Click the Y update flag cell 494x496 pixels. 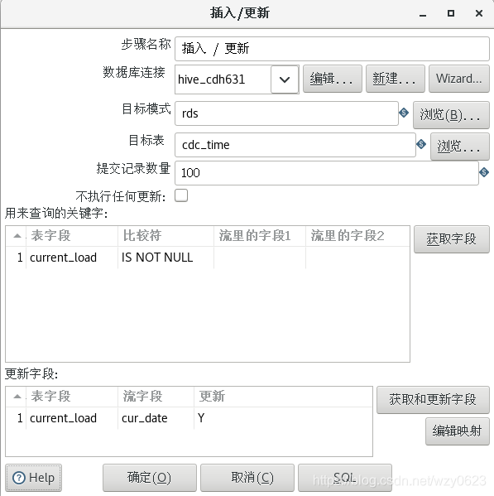point(283,418)
